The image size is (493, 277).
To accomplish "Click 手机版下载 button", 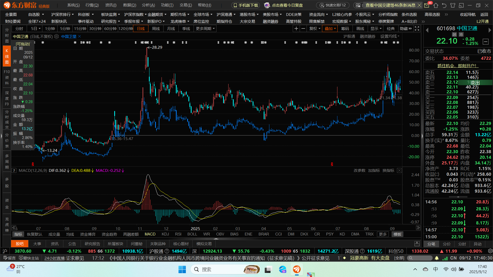I will pos(245,5).
